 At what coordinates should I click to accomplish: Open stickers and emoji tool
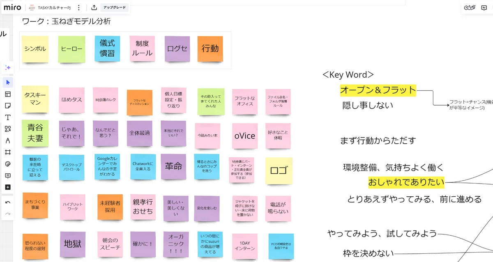coord(8,164)
